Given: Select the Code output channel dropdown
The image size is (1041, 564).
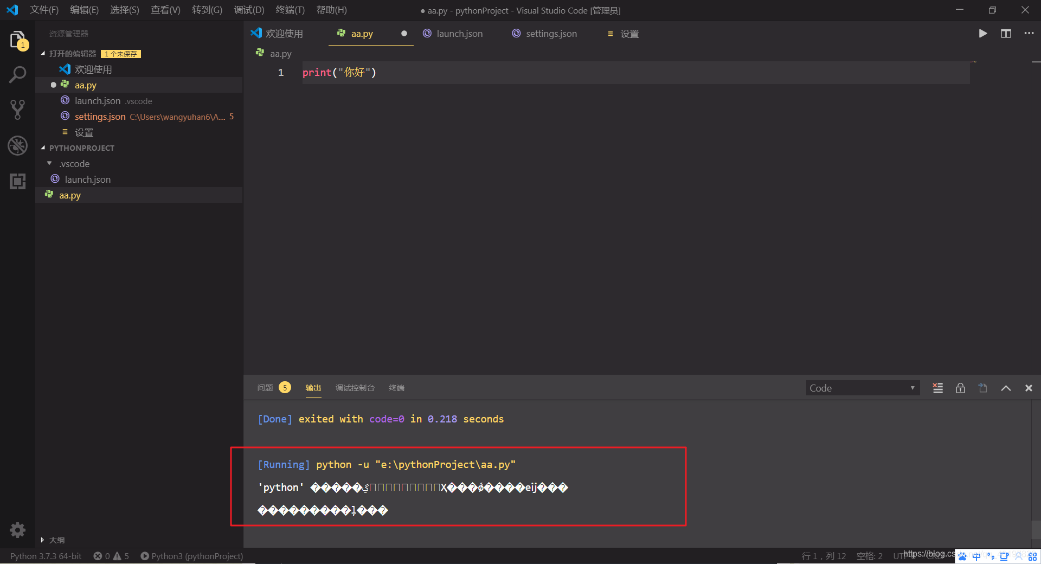Looking at the screenshot, I should 863,388.
